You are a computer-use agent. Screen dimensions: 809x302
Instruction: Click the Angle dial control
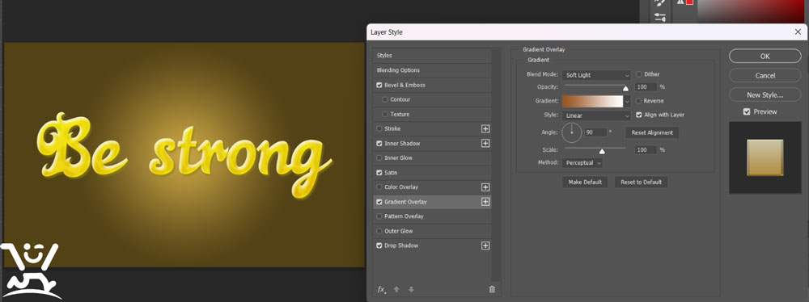point(572,132)
